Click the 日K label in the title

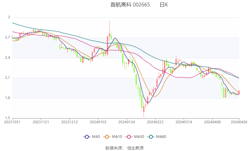pos(164,5)
